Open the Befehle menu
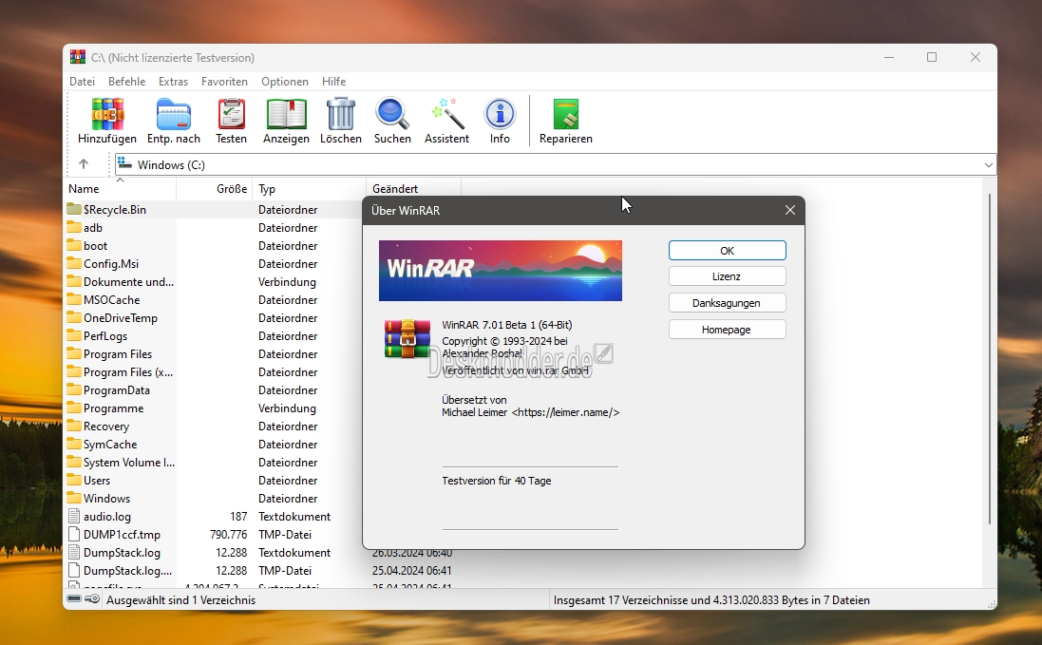 (126, 81)
